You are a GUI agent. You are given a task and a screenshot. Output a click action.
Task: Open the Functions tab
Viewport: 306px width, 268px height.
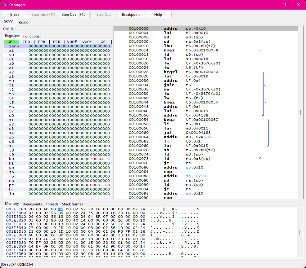point(31,36)
